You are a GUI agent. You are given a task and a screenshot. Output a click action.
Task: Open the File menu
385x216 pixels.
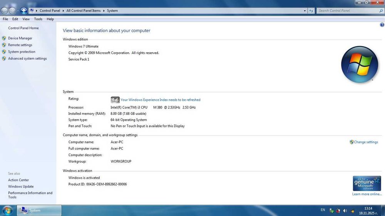click(x=5, y=19)
